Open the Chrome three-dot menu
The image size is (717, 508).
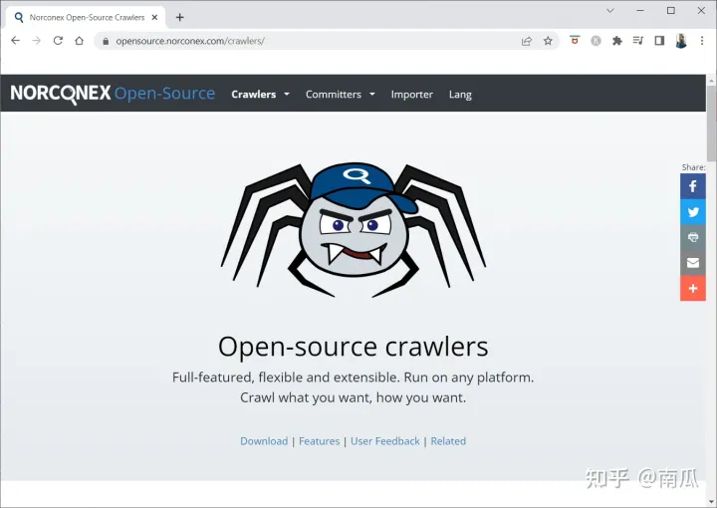coord(702,41)
